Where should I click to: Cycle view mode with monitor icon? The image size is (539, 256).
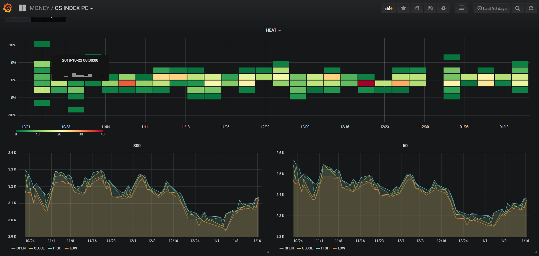[x=461, y=8]
